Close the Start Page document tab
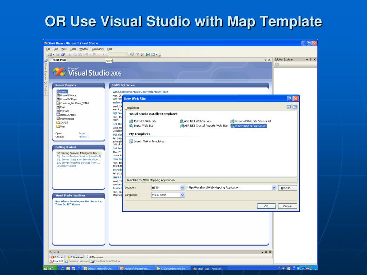 click(x=269, y=60)
